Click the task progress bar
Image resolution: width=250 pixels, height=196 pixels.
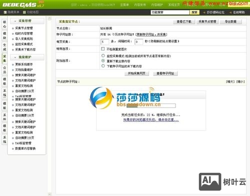coord(151,105)
